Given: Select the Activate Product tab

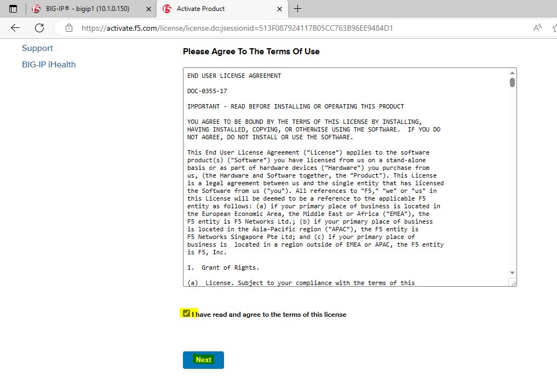Looking at the screenshot, I should (x=219, y=9).
